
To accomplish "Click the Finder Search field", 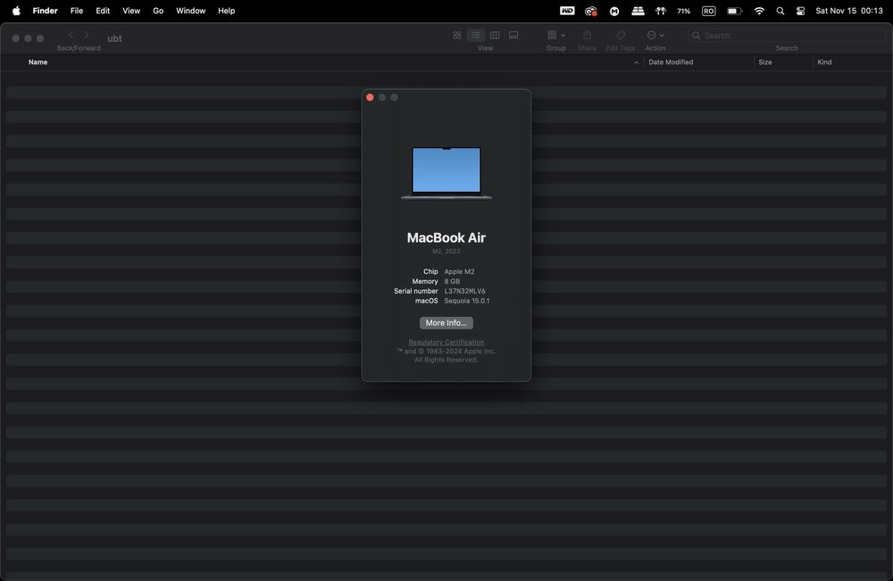I will click(x=787, y=36).
